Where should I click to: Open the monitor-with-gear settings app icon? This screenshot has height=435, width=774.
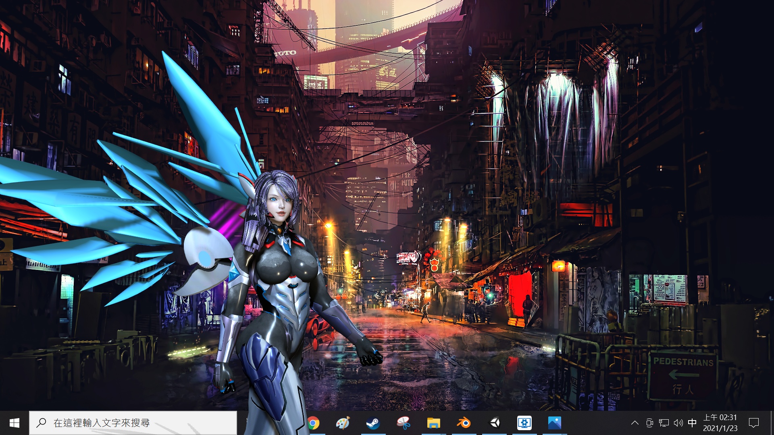click(524, 423)
